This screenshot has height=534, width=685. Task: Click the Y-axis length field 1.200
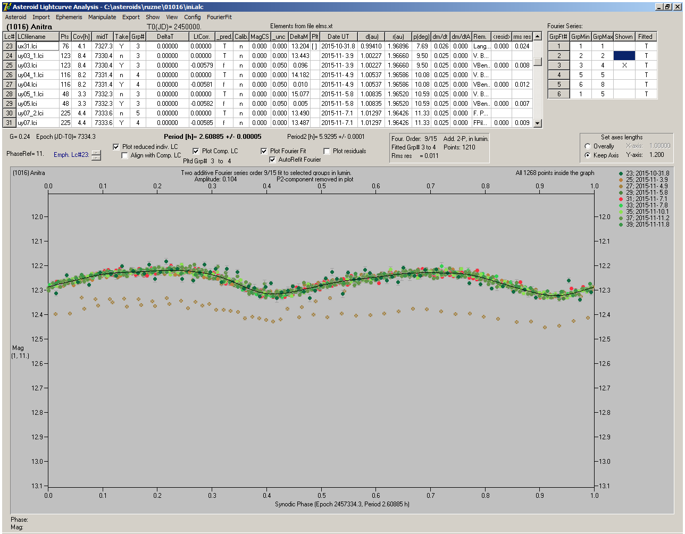point(657,155)
